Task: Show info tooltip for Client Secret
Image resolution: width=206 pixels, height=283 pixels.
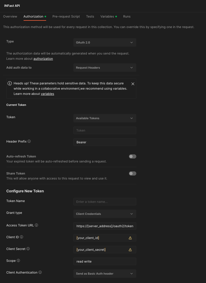Action: coord(28,249)
